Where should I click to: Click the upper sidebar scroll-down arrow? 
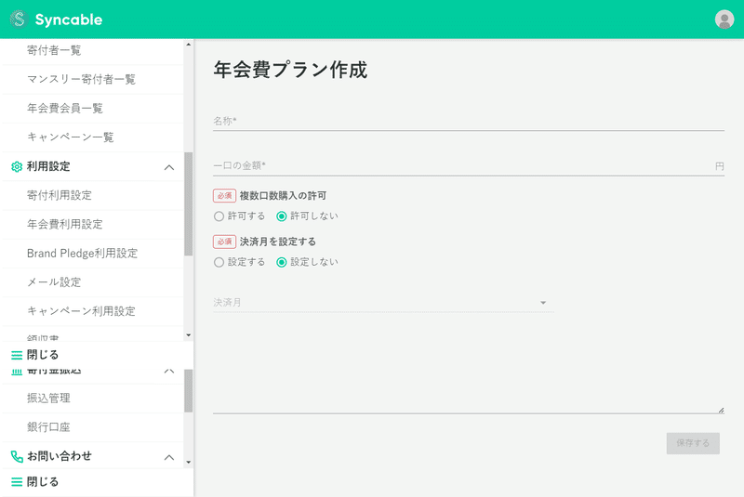[189, 335]
